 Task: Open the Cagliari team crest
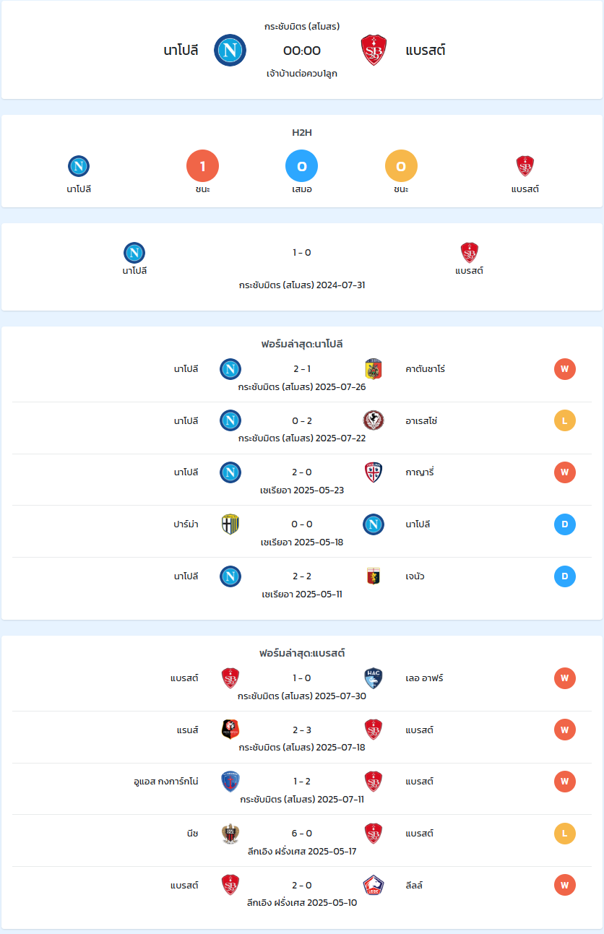374,472
